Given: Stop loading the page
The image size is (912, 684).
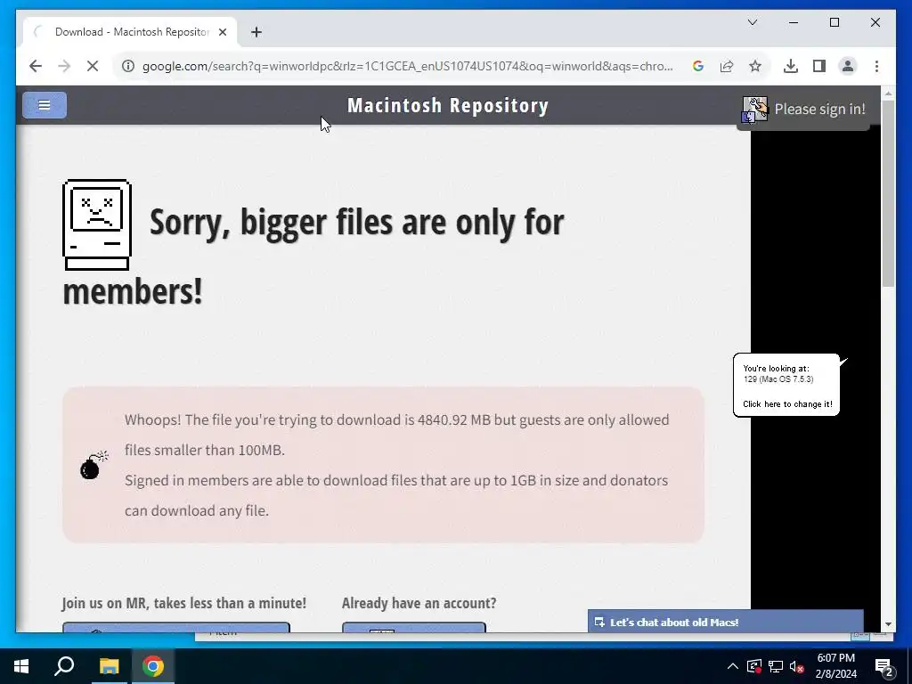Looking at the screenshot, I should coord(93,66).
